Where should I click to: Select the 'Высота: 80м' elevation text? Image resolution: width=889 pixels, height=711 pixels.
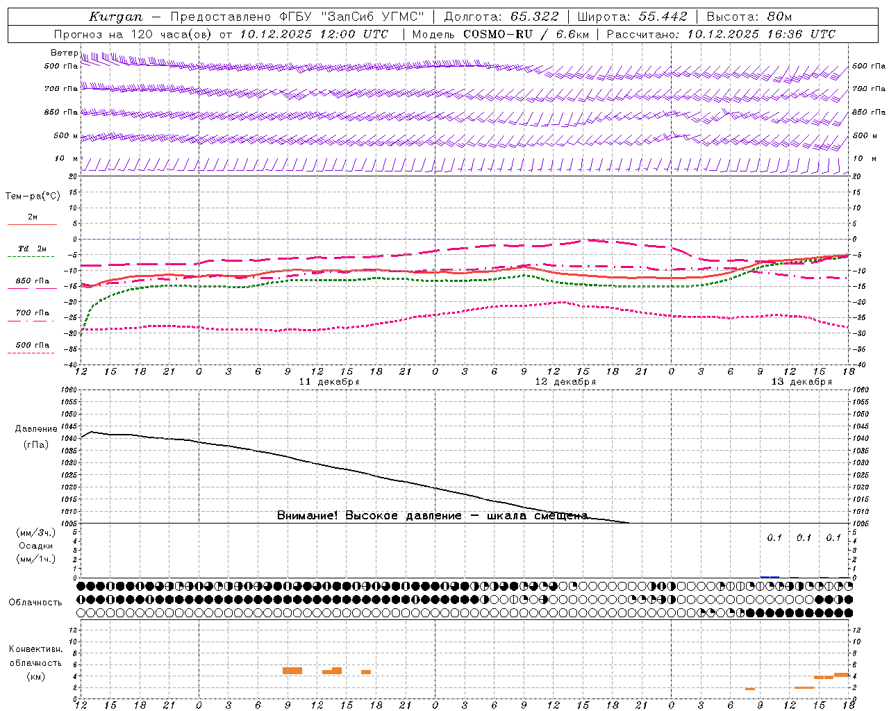(x=749, y=17)
